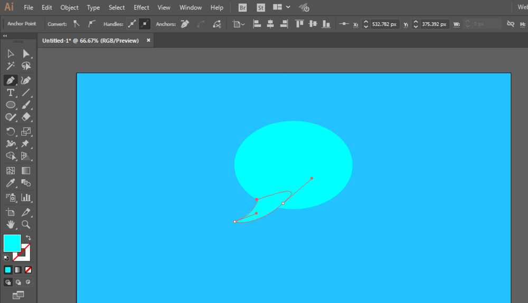
Task: Open the Effect menu
Action: click(142, 7)
